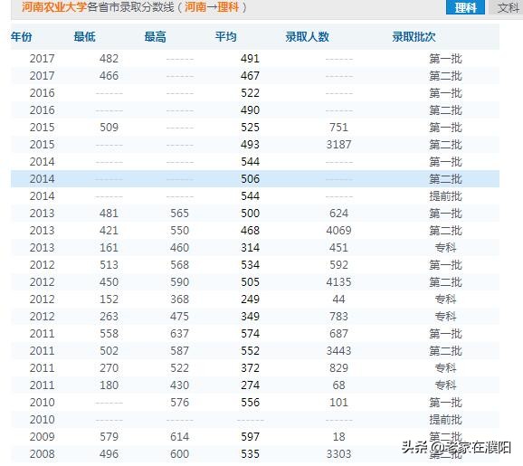Select the highest score 576 cell
523x466 pixels.
180,403
